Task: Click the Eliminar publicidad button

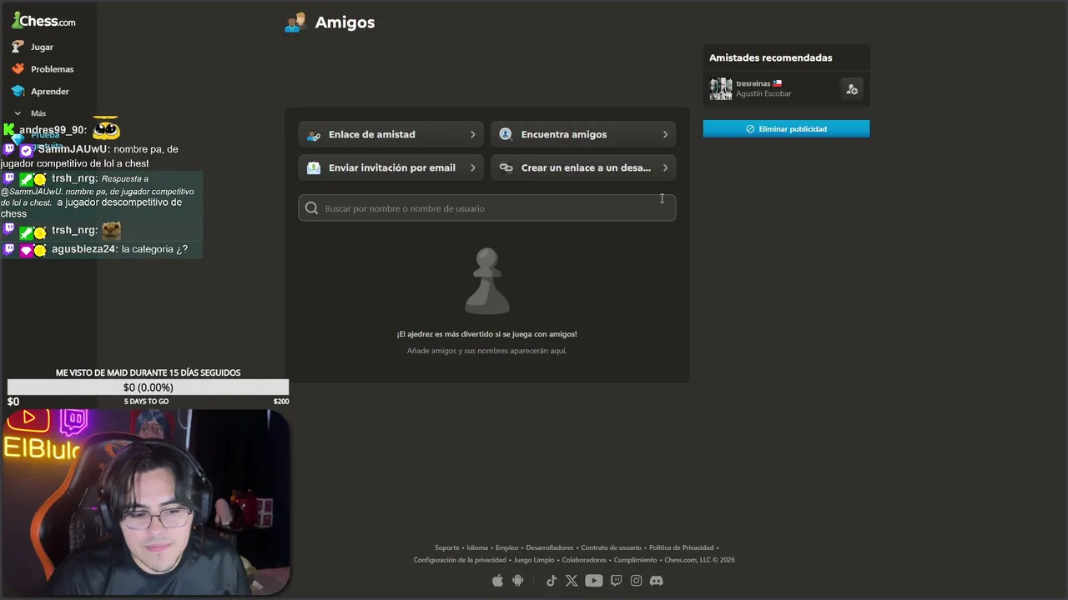Action: pyautogui.click(x=786, y=129)
